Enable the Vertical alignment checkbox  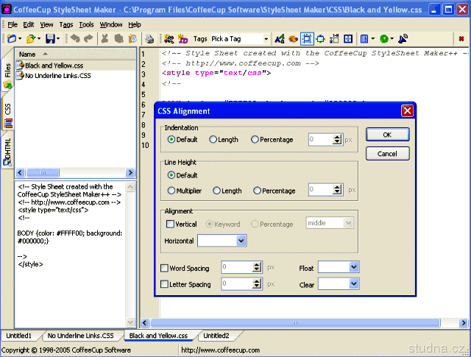point(171,224)
